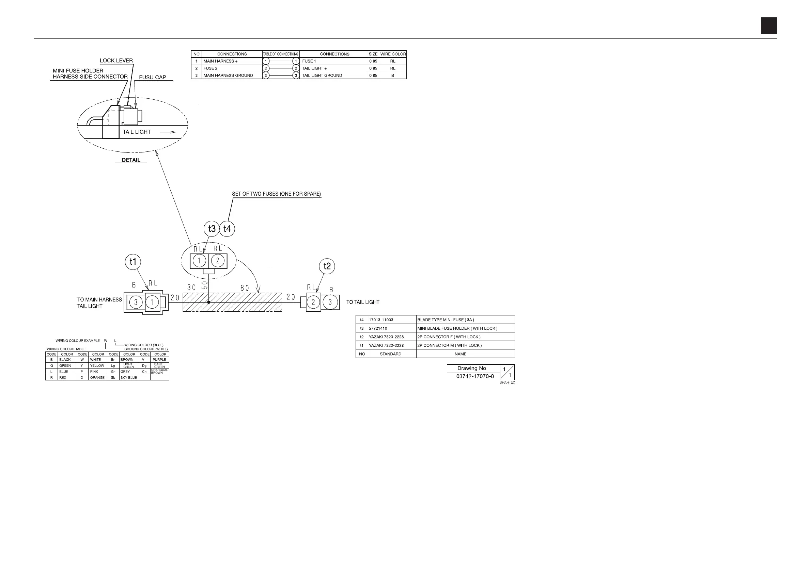Click the LOCK LEVER label
This screenshot has width=811, height=573.
point(116,60)
